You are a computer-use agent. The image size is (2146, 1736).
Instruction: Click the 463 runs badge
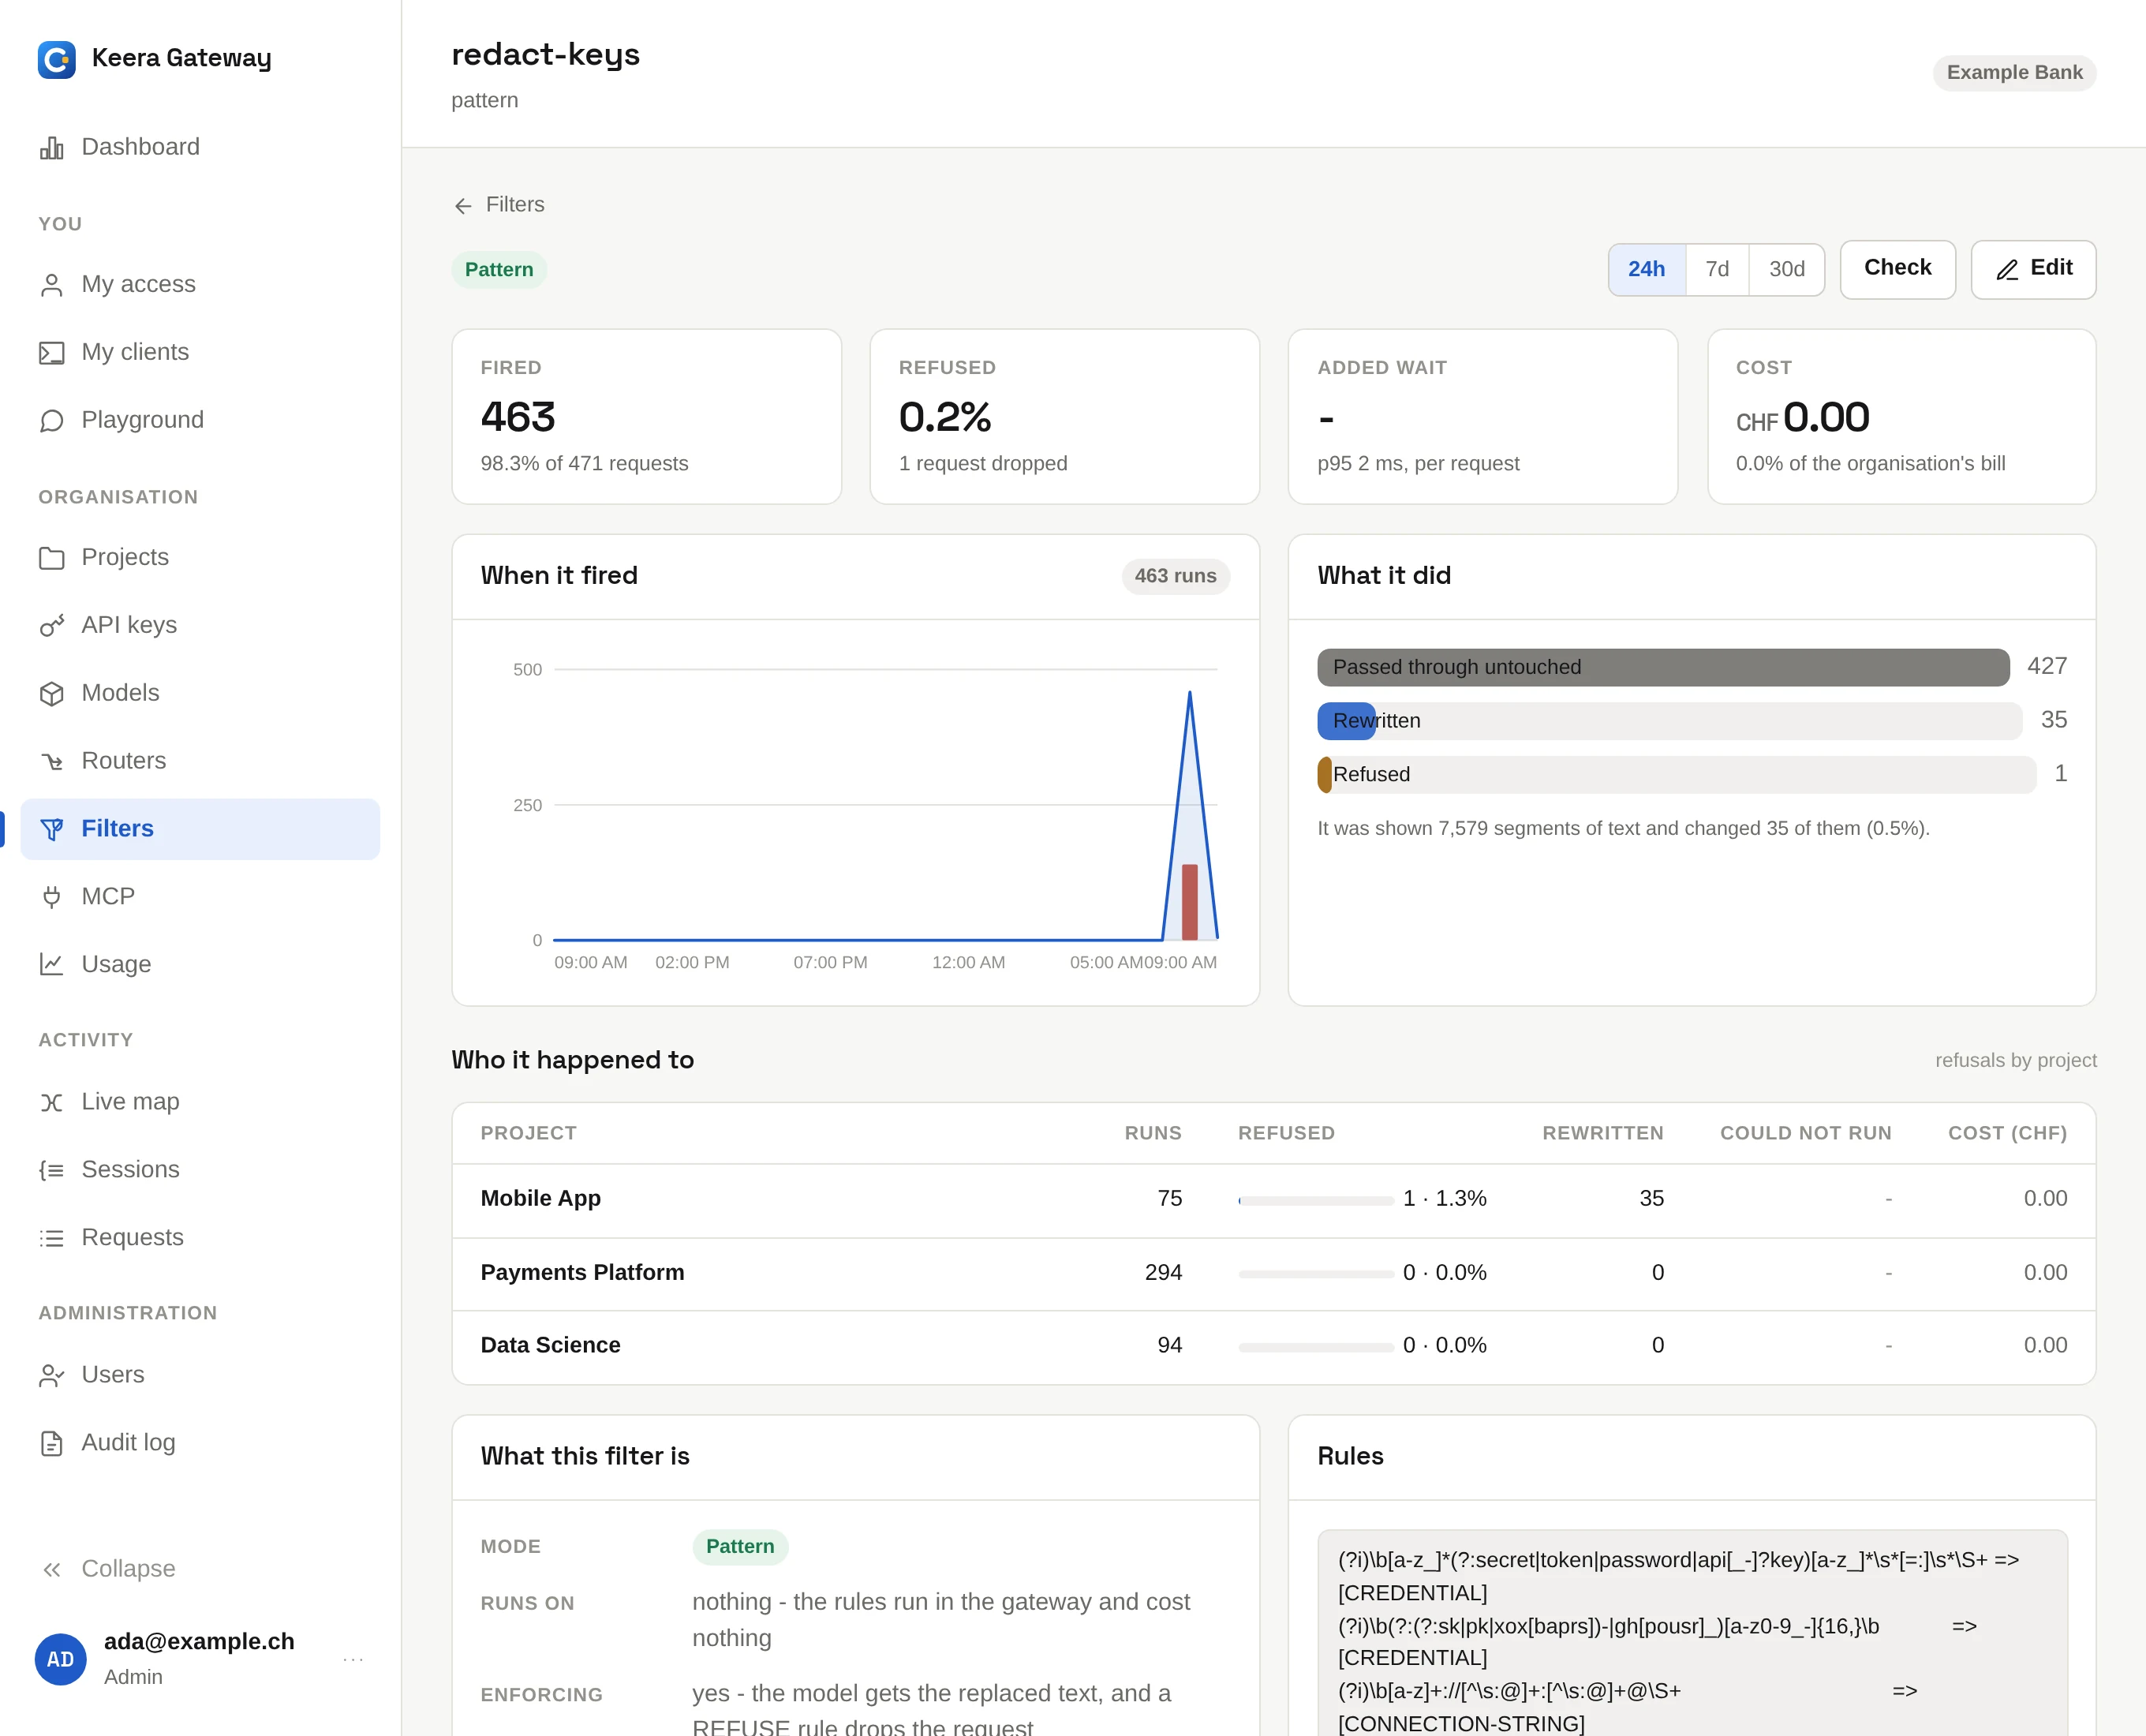(x=1175, y=576)
